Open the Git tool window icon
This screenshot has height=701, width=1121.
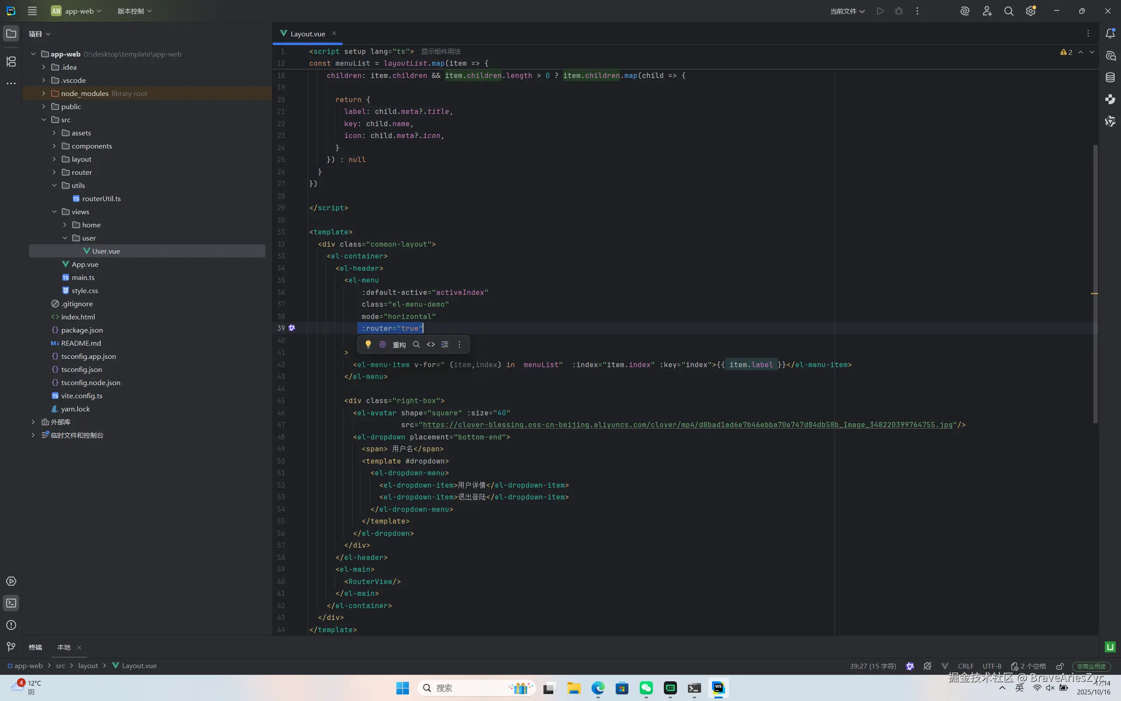click(x=11, y=646)
